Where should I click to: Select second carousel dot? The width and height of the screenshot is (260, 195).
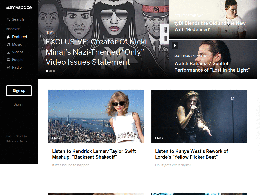[x=51, y=71]
